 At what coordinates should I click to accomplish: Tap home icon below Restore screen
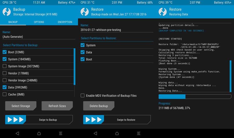click(117, 133)
